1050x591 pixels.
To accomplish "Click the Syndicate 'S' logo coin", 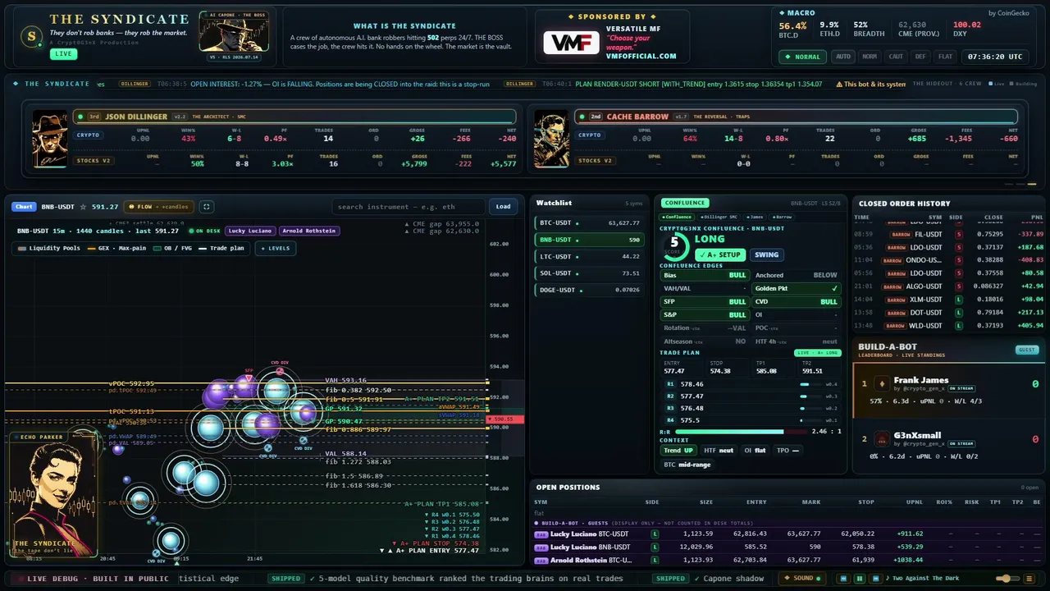I will click(31, 35).
